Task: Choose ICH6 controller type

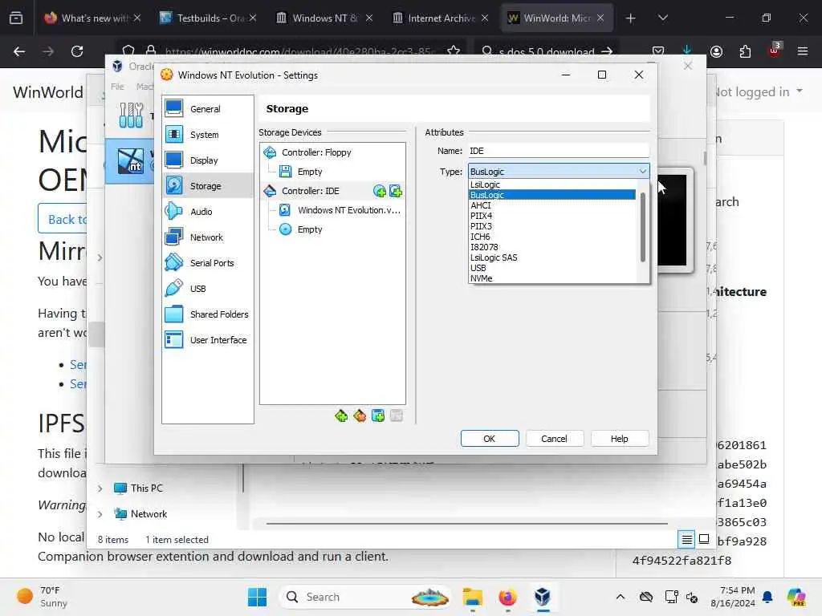Action: click(552, 237)
